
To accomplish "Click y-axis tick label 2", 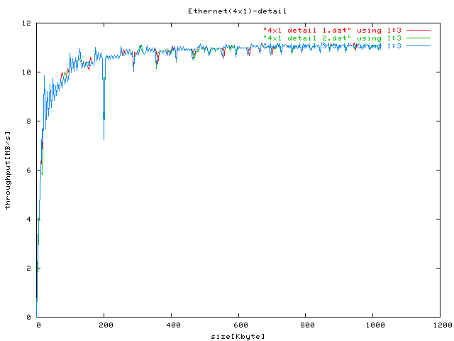I will (x=28, y=269).
